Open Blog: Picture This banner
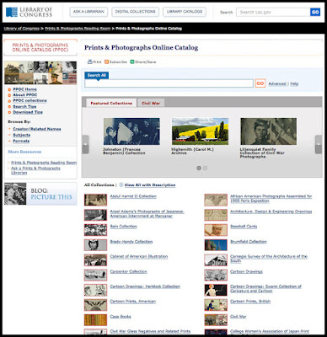This screenshot has width=327, height=337. 40,194
